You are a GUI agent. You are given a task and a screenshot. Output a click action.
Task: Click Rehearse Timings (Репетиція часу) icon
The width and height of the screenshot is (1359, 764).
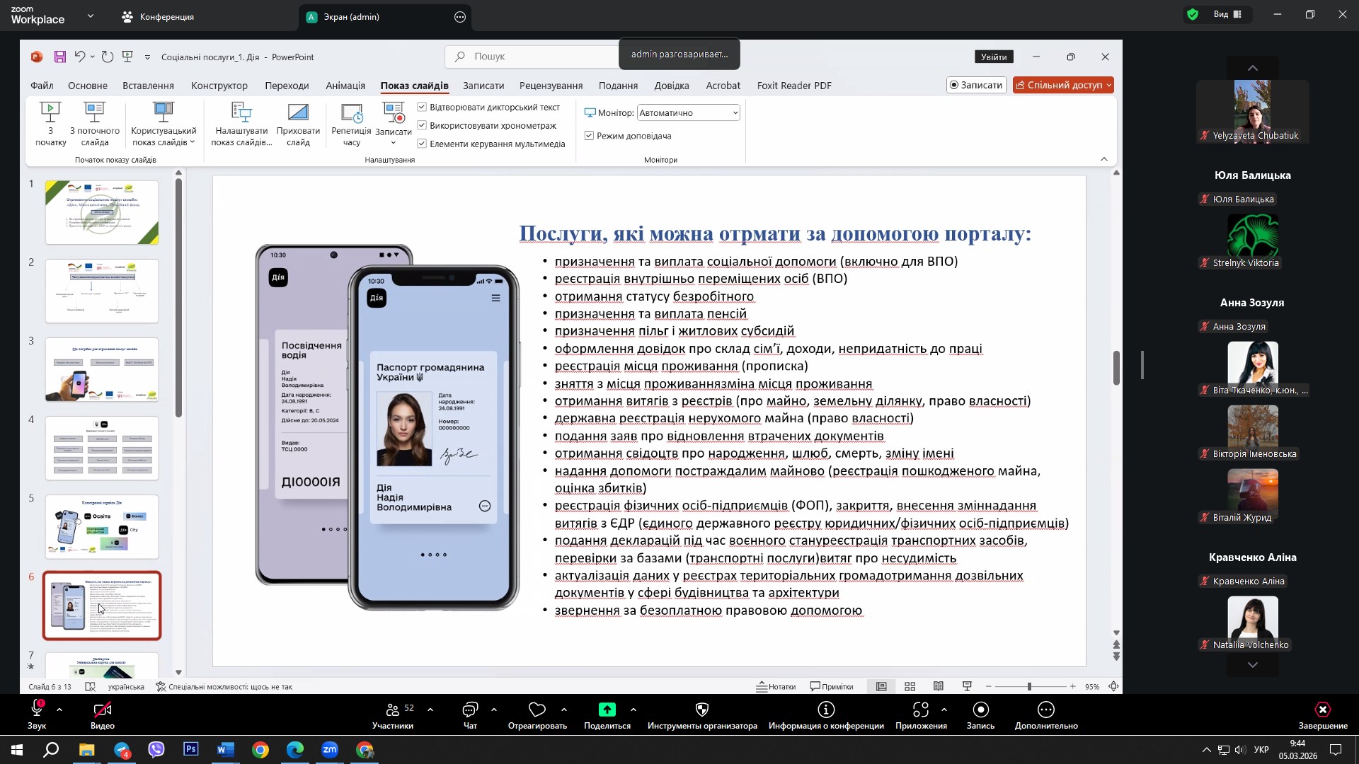pyautogui.click(x=351, y=113)
